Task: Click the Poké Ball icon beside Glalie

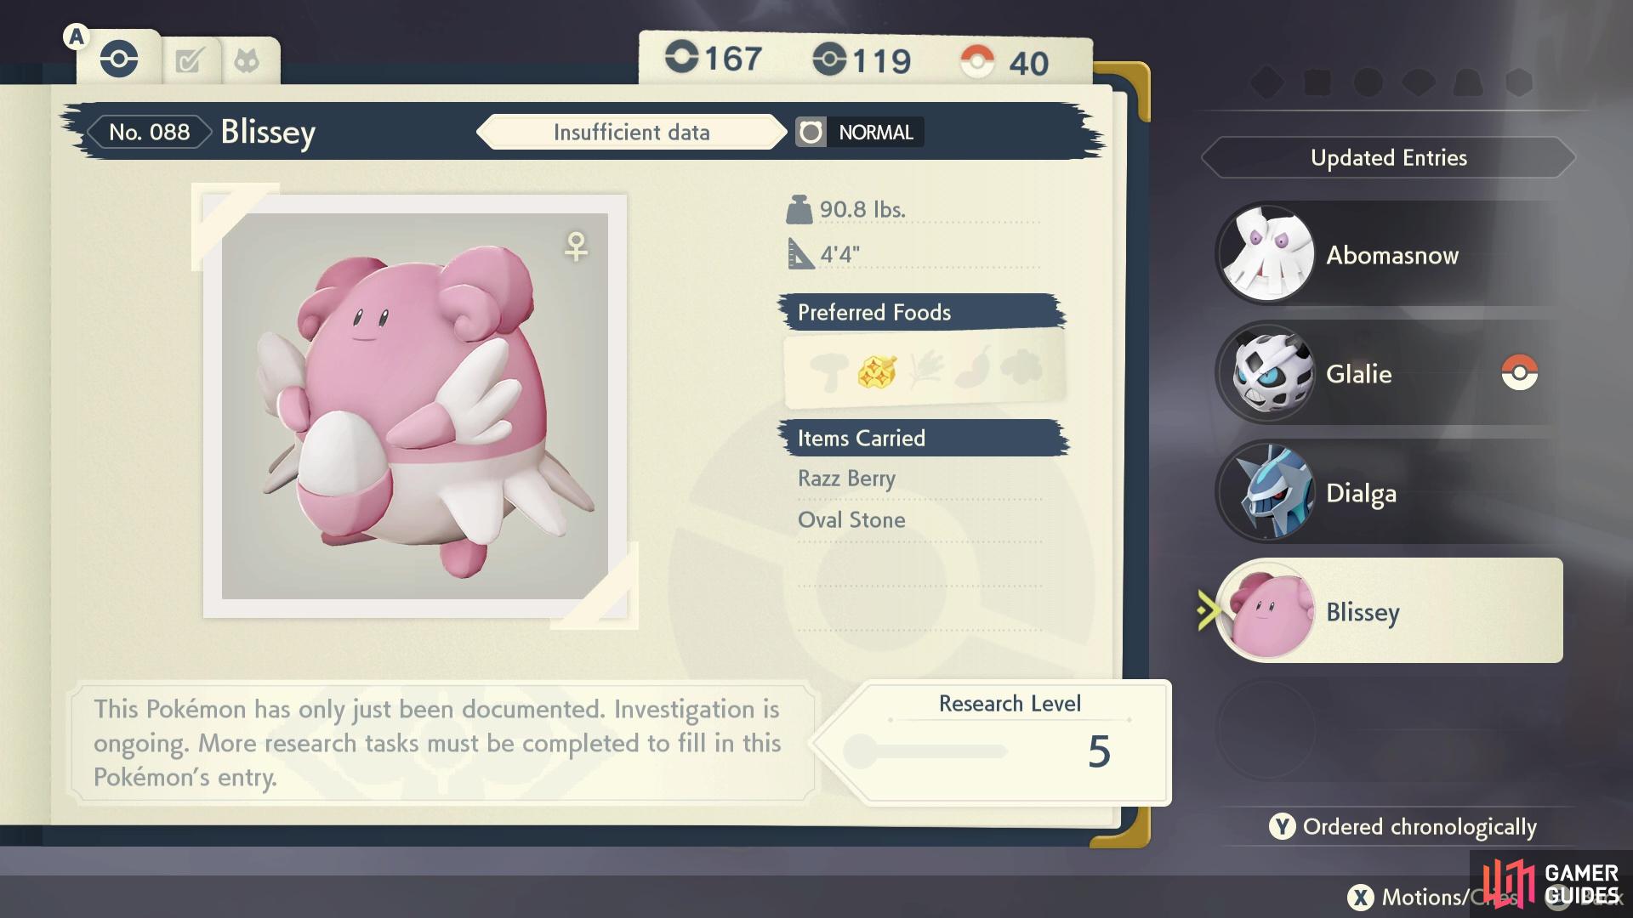Action: (1519, 372)
